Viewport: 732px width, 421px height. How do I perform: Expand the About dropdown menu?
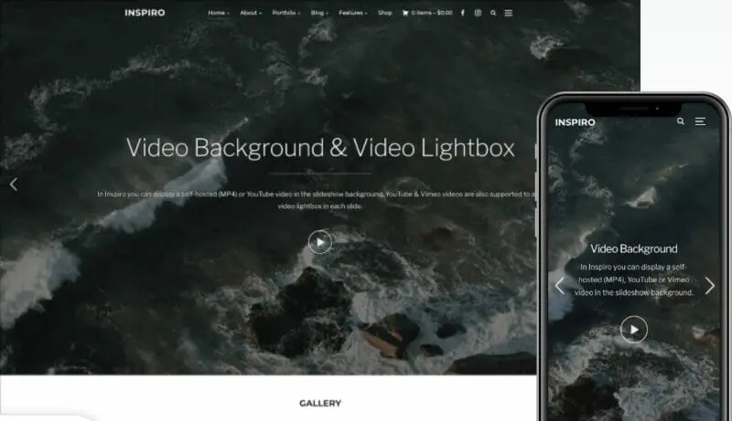coord(250,13)
